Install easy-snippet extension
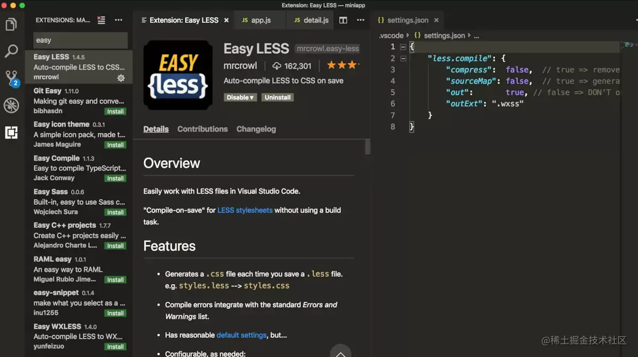 pyautogui.click(x=115, y=313)
